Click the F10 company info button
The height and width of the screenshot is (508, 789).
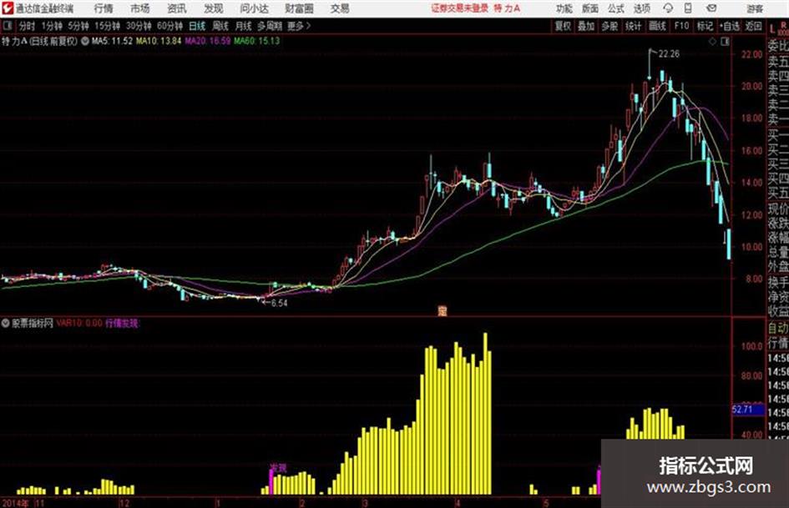click(x=682, y=26)
